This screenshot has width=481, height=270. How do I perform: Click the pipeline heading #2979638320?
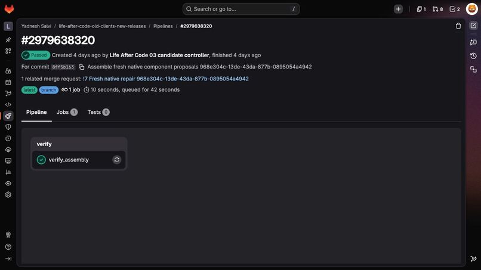coord(58,40)
